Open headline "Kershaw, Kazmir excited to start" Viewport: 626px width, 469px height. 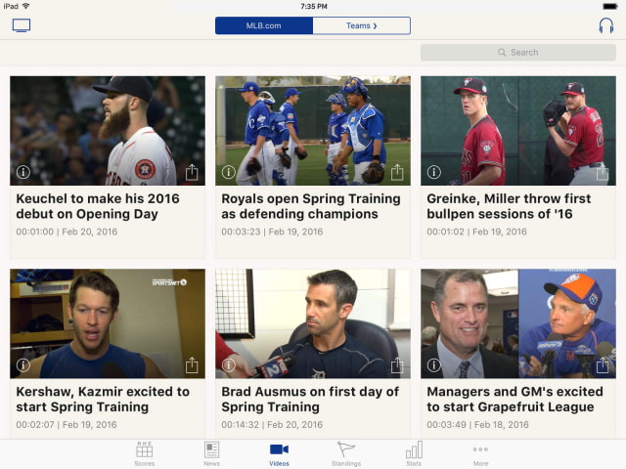[x=103, y=400]
